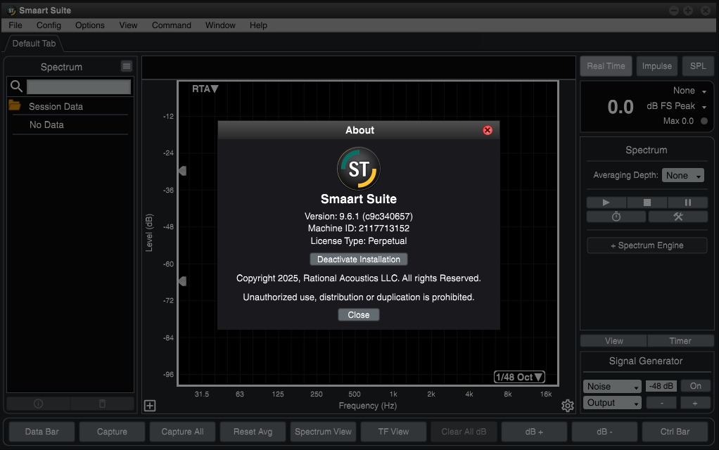The width and height of the screenshot is (719, 450).
Task: Open the Averaging Depth dropdown
Action: 684,175
